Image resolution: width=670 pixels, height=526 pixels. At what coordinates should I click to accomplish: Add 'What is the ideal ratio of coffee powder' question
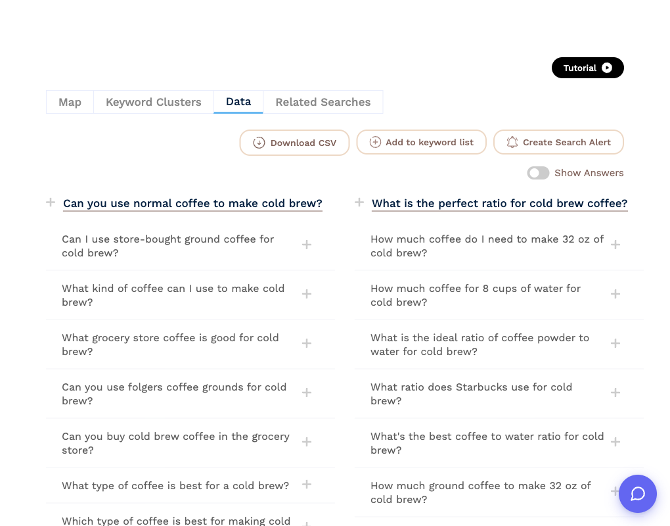point(615,343)
